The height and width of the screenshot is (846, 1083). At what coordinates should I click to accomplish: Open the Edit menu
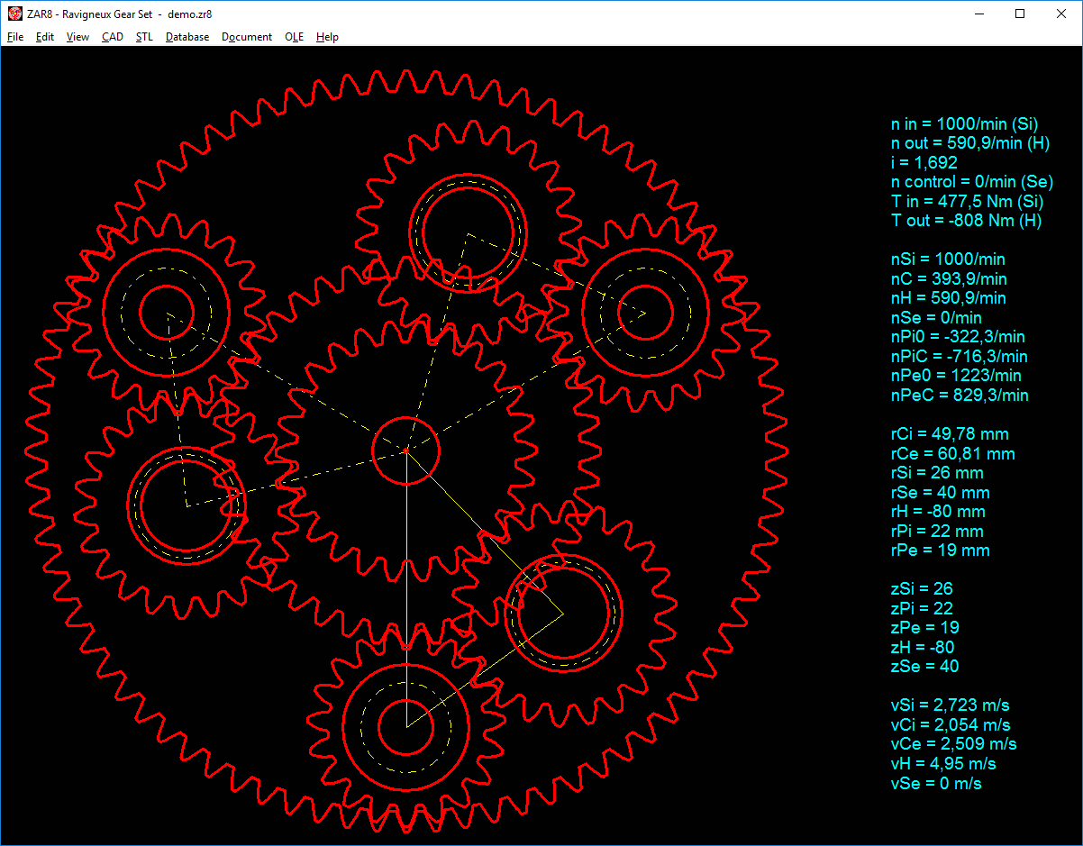coord(45,37)
